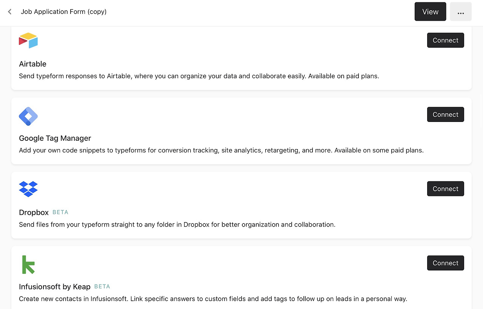483x309 pixels.
Task: Click the Infusionsoft by Keap title
Action: tap(55, 287)
